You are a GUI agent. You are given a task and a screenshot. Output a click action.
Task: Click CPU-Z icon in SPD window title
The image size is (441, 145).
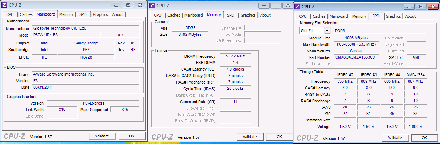tap(298, 7)
